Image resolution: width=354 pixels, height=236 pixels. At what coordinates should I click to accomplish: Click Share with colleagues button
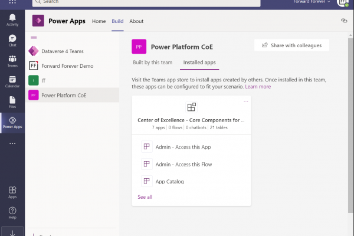click(291, 45)
